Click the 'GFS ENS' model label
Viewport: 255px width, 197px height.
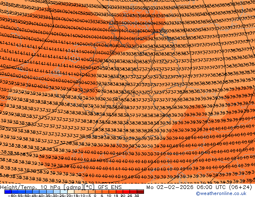click(110, 187)
